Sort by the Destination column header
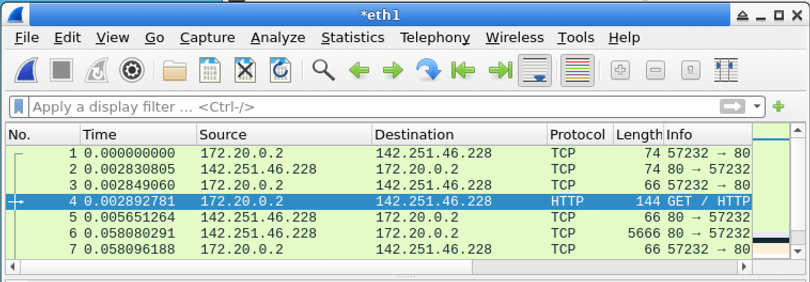This screenshot has height=282, width=810. pyautogui.click(x=459, y=135)
